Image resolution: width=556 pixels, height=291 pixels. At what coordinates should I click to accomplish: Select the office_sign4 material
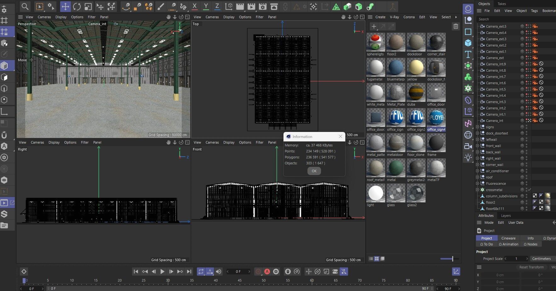pyautogui.click(x=436, y=118)
